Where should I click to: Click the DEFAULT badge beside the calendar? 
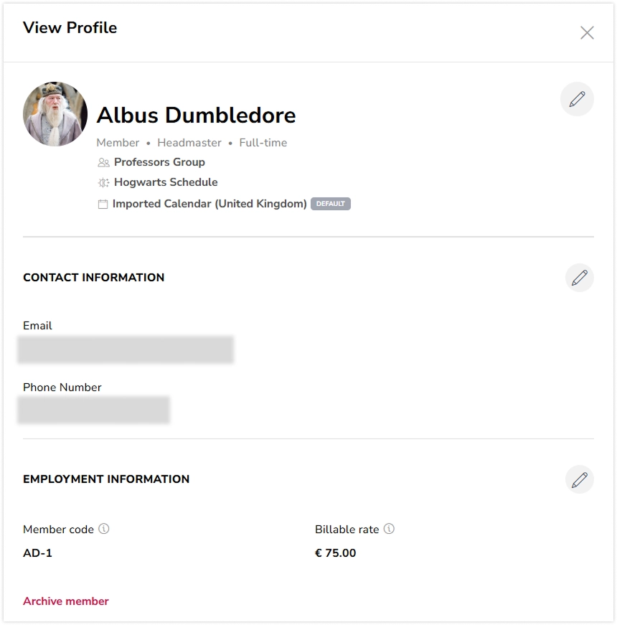tap(331, 204)
